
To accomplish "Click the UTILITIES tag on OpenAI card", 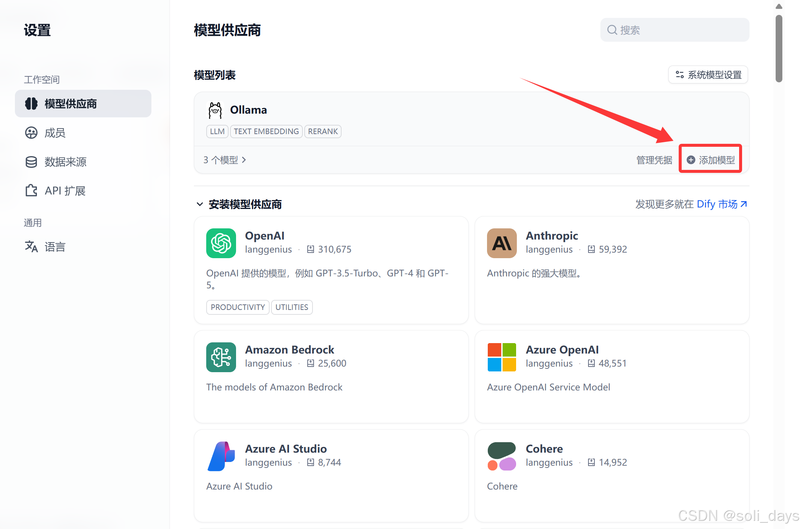I will pos(292,307).
